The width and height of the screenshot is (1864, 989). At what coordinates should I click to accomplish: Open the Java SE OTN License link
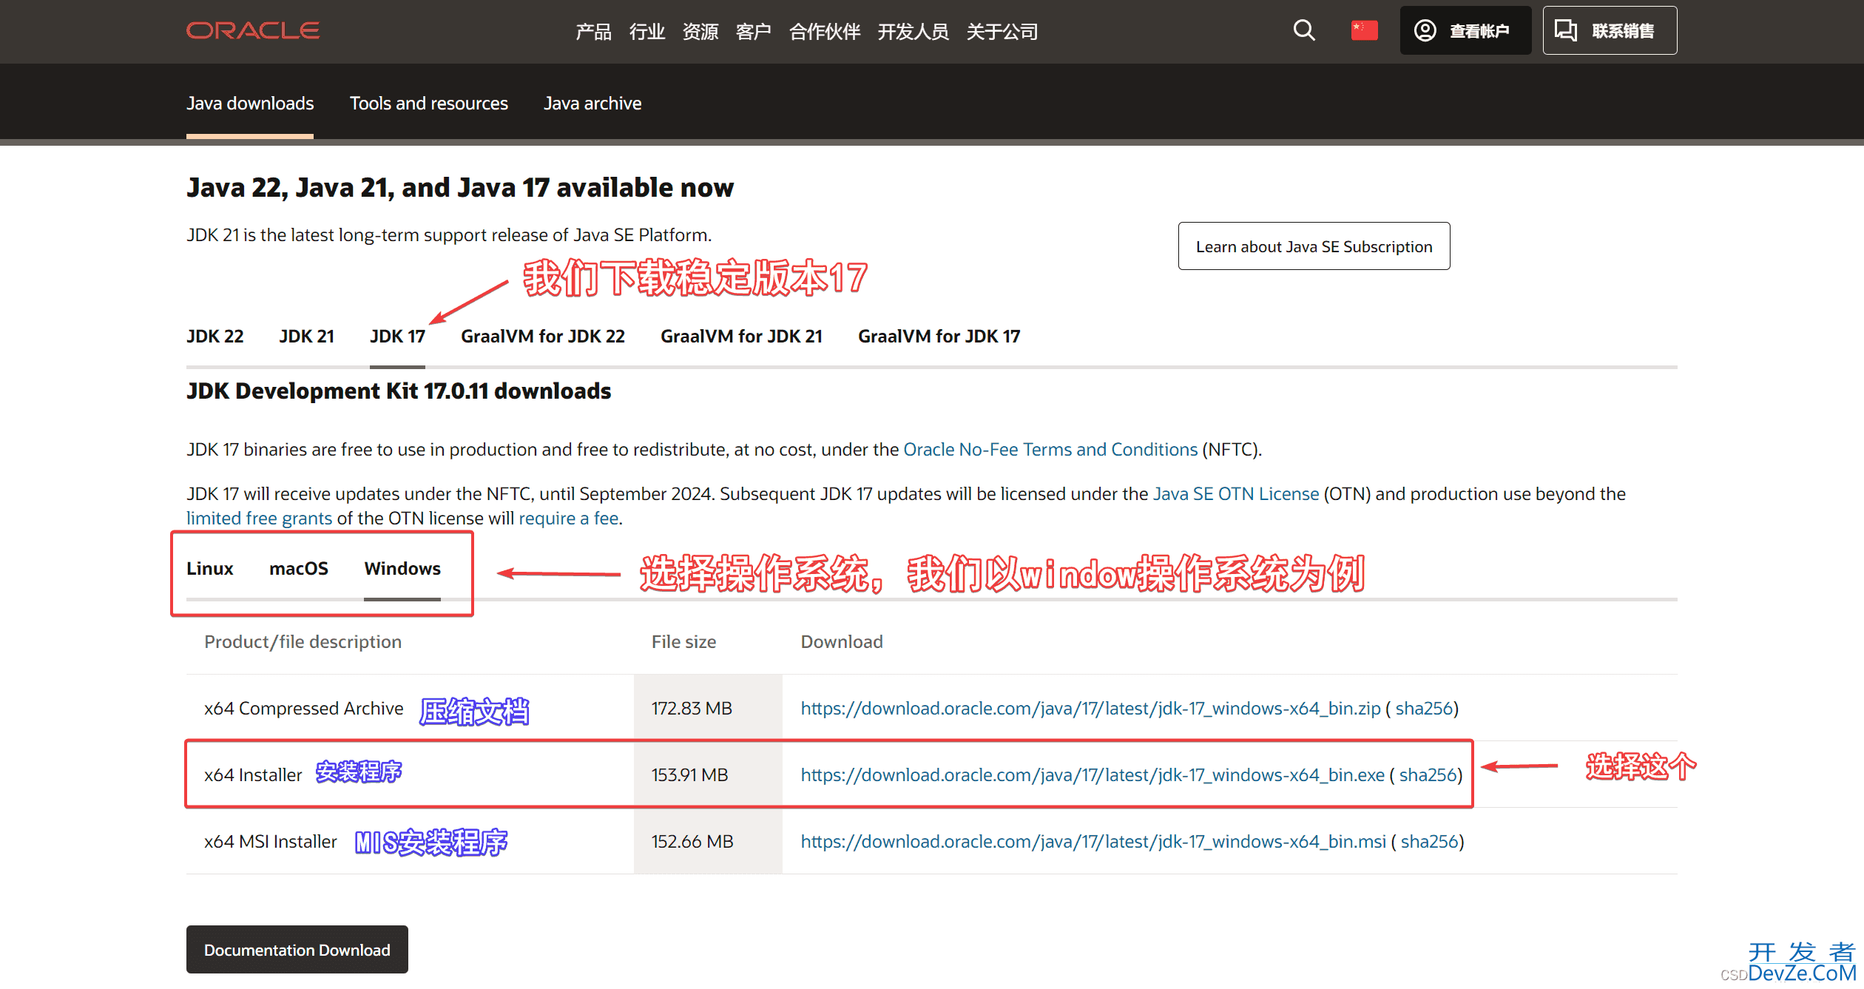click(x=1236, y=494)
